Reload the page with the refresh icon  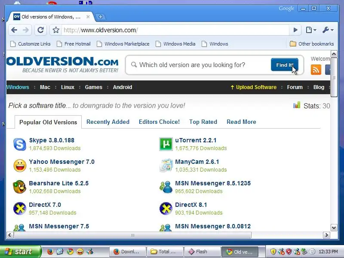(40, 30)
